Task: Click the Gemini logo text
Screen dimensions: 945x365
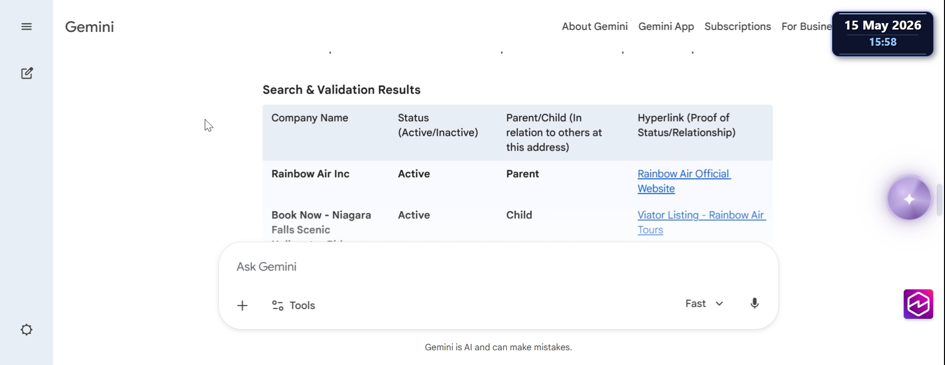Action: (90, 27)
